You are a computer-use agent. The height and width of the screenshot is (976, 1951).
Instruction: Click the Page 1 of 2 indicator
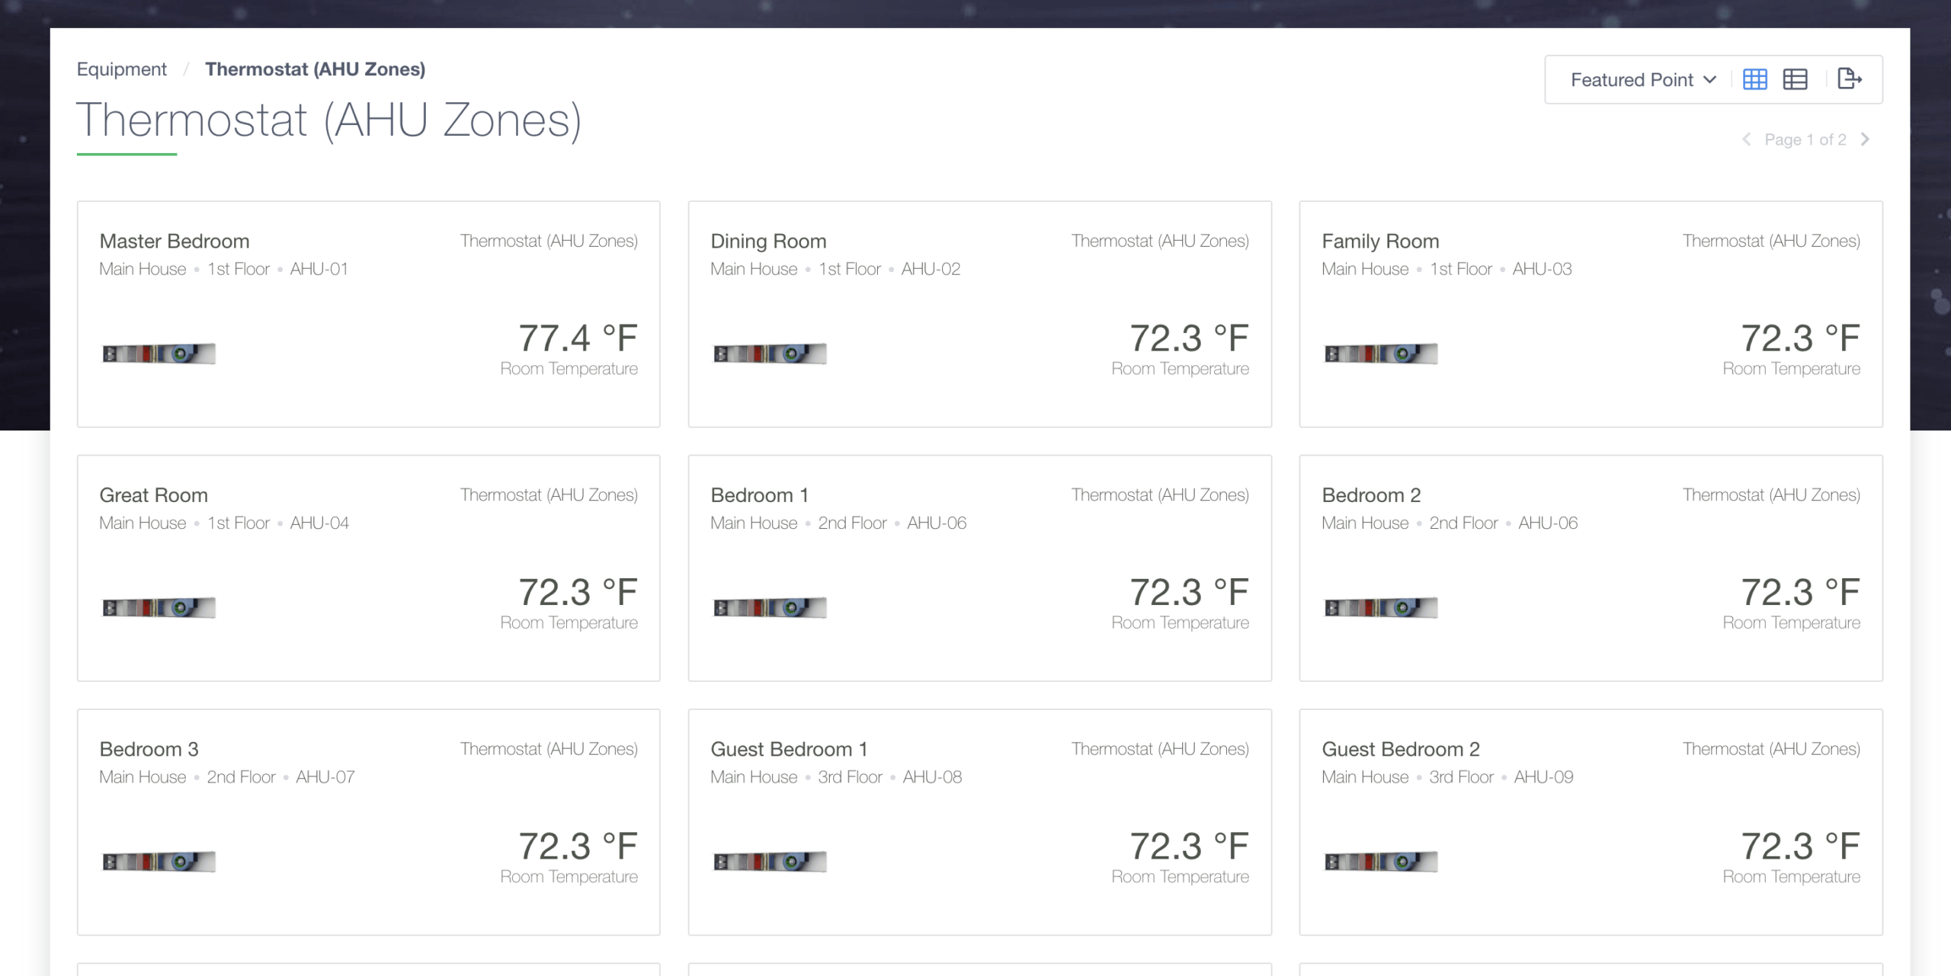1805,139
